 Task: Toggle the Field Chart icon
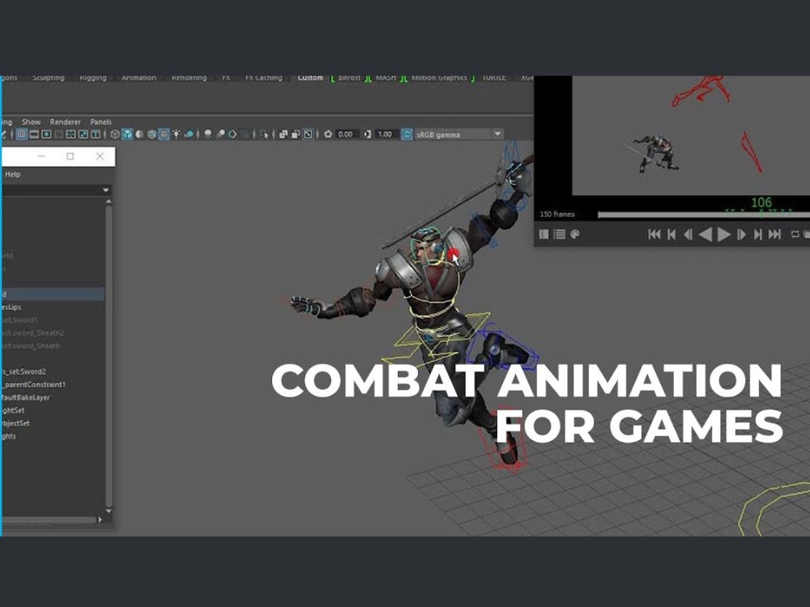click(70, 134)
